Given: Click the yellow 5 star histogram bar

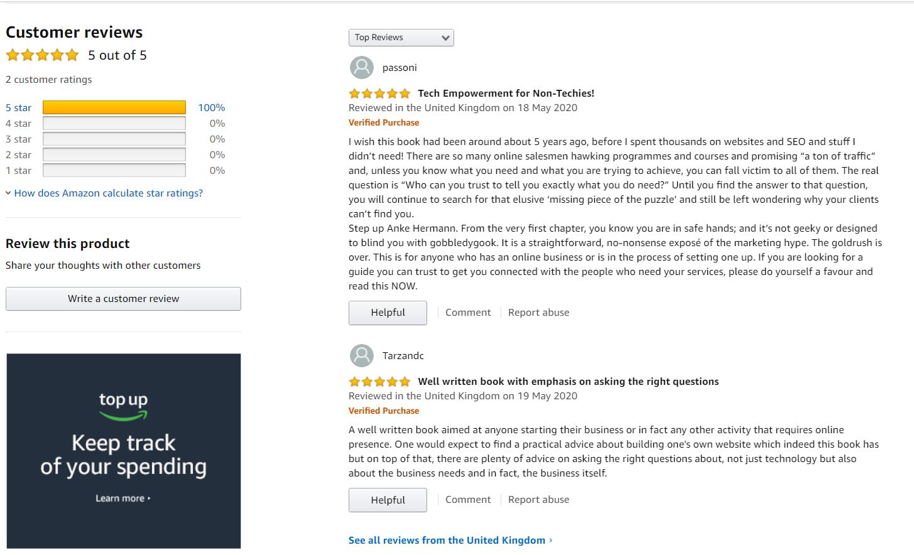Looking at the screenshot, I should click(114, 108).
